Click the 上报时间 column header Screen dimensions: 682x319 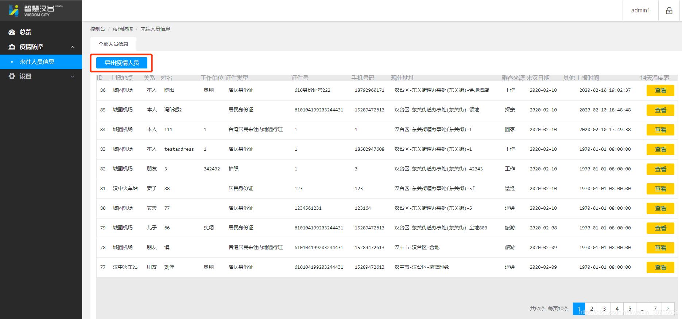(588, 78)
